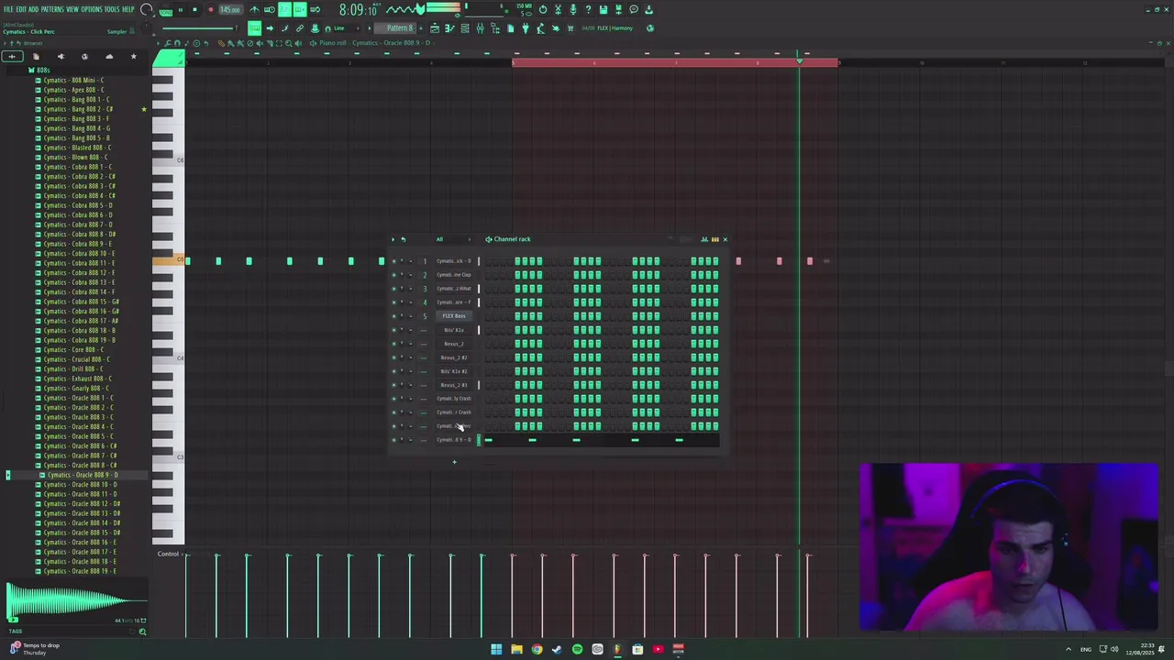
Task: Close the Channel rack window
Action: (x=725, y=239)
